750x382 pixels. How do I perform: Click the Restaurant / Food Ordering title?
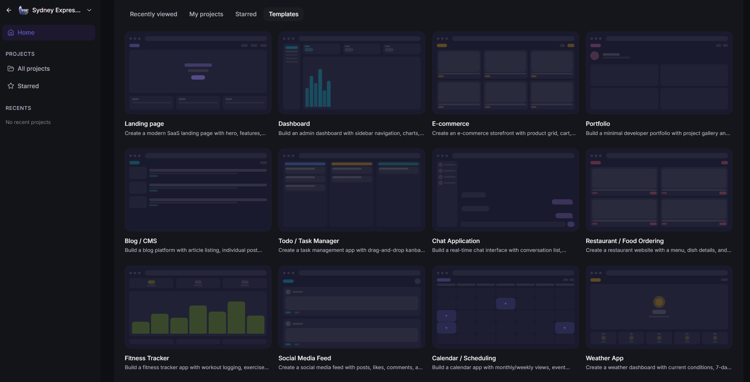(625, 241)
